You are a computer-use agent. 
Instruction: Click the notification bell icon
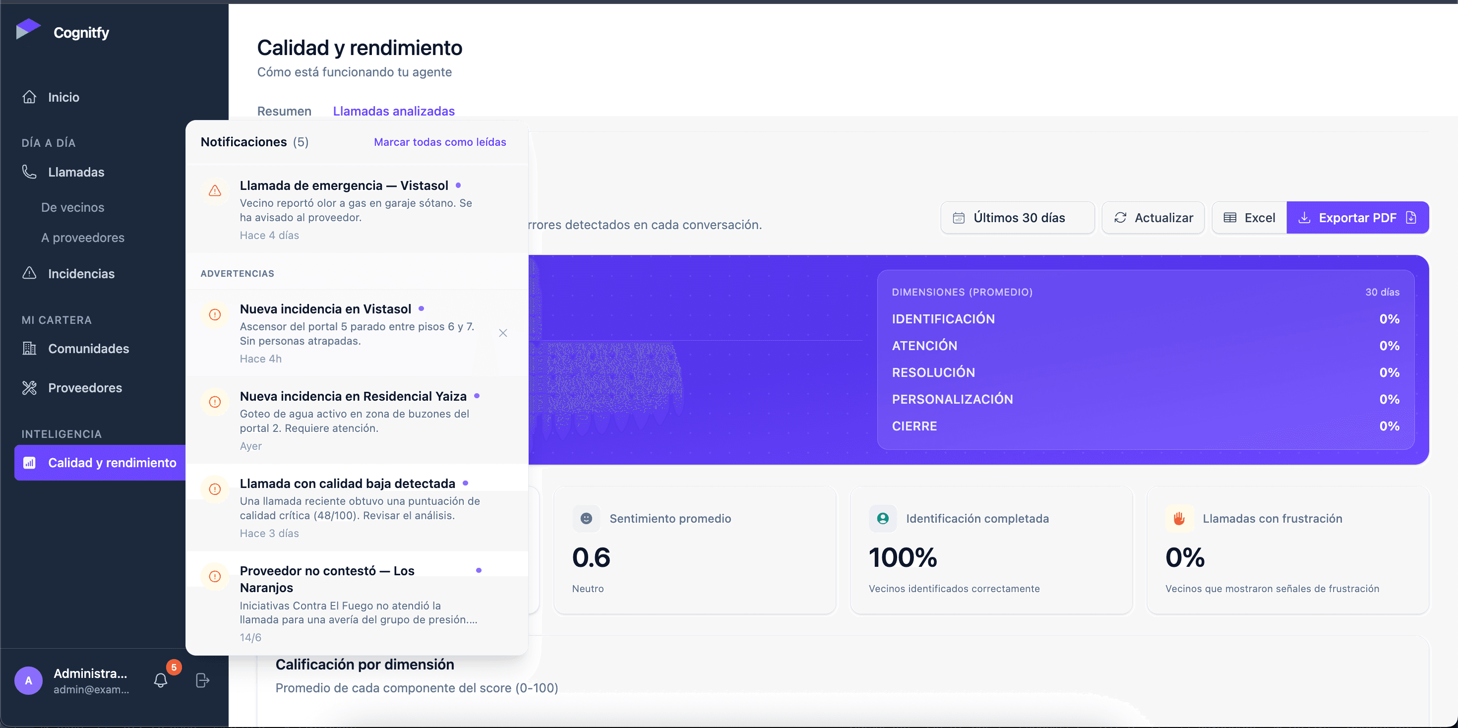(x=161, y=680)
